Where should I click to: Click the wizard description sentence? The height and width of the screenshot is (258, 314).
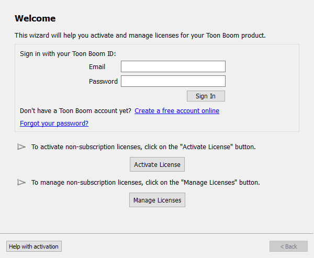140,36
